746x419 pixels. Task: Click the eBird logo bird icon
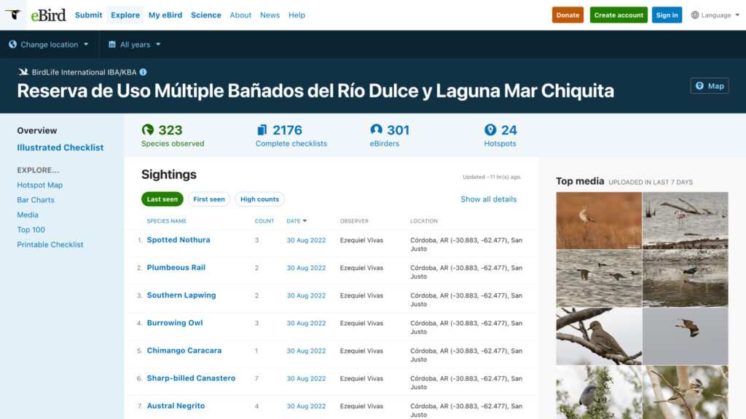point(13,15)
